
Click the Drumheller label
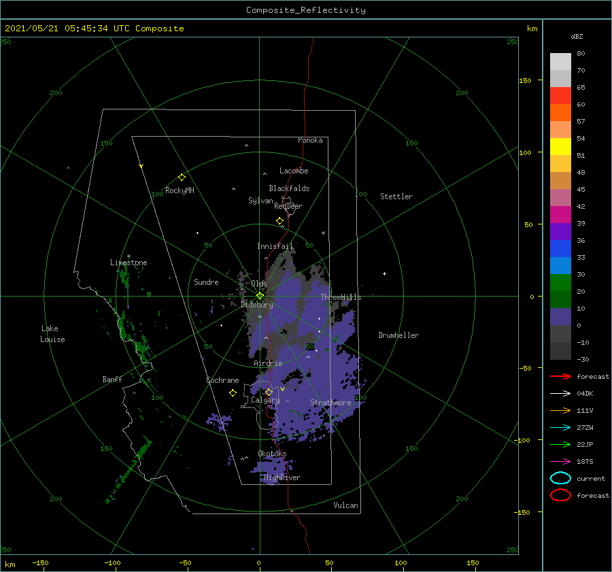tap(398, 335)
